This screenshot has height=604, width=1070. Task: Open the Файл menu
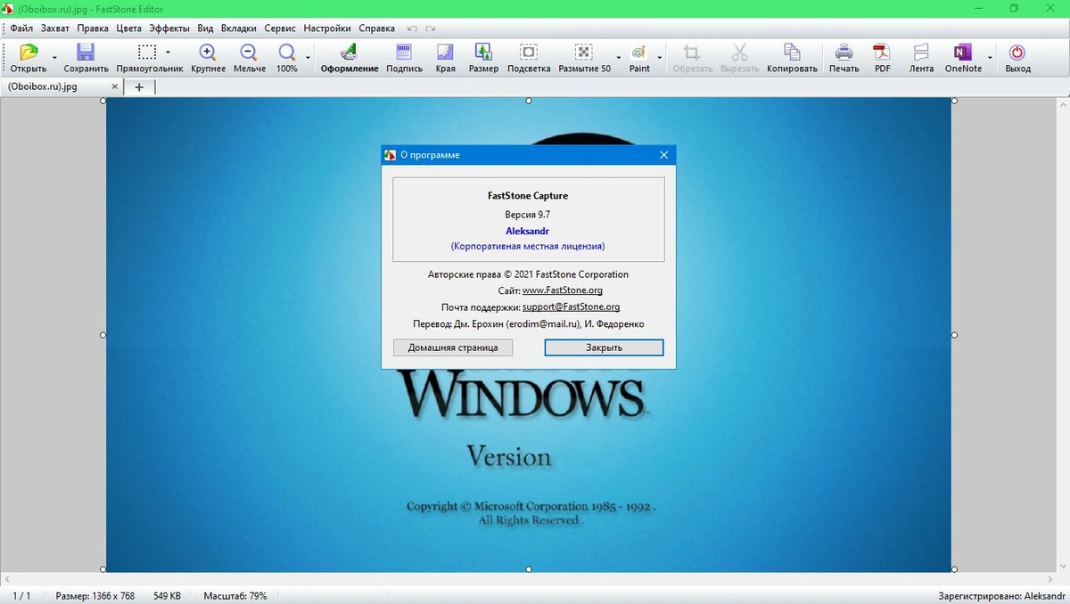point(21,29)
